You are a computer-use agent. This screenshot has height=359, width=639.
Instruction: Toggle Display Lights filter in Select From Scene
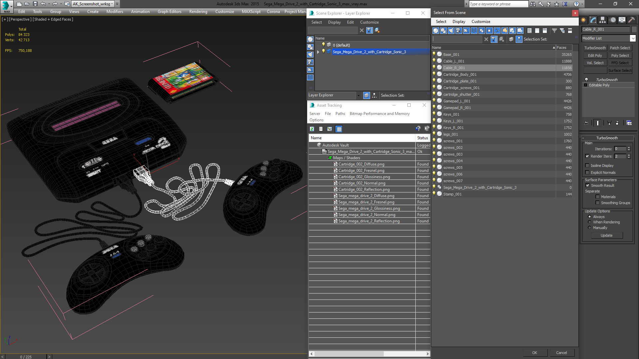[451, 31]
